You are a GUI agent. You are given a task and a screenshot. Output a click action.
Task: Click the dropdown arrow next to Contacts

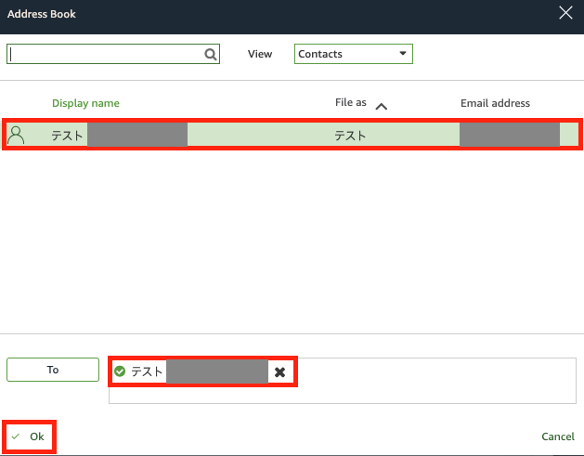402,54
